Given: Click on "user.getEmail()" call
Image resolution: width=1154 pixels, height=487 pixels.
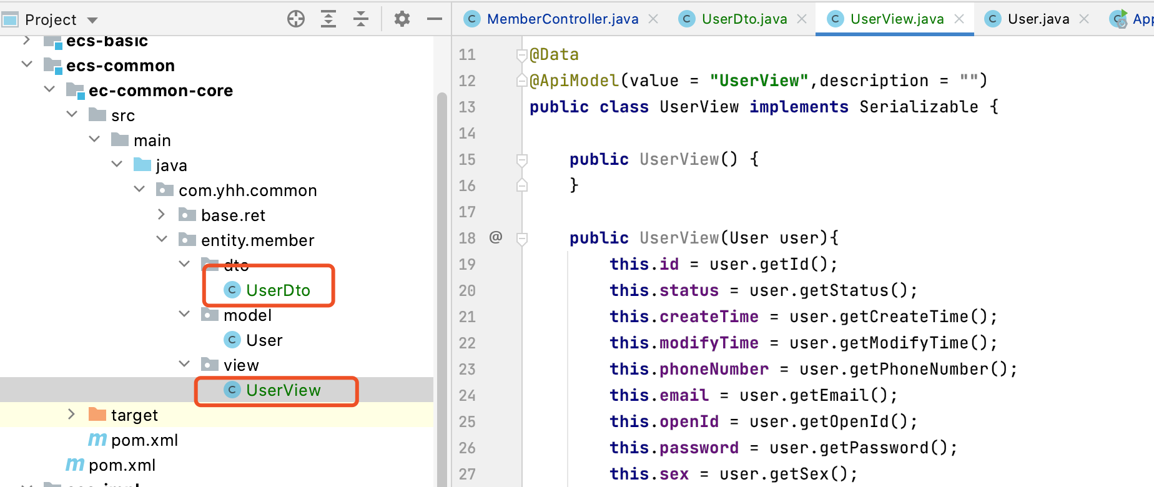Looking at the screenshot, I should pyautogui.click(x=814, y=395).
